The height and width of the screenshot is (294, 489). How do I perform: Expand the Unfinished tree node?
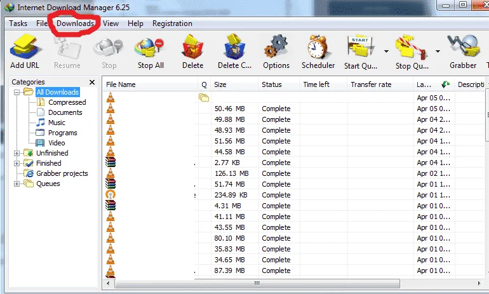pyautogui.click(x=17, y=154)
